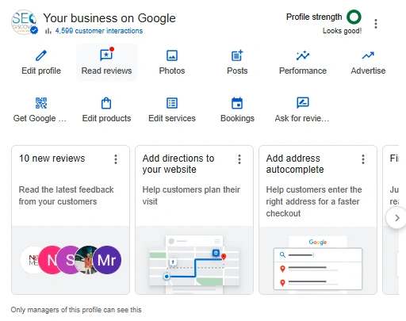Click Only managers of this profile notice
406x321 pixels.
coord(76,310)
